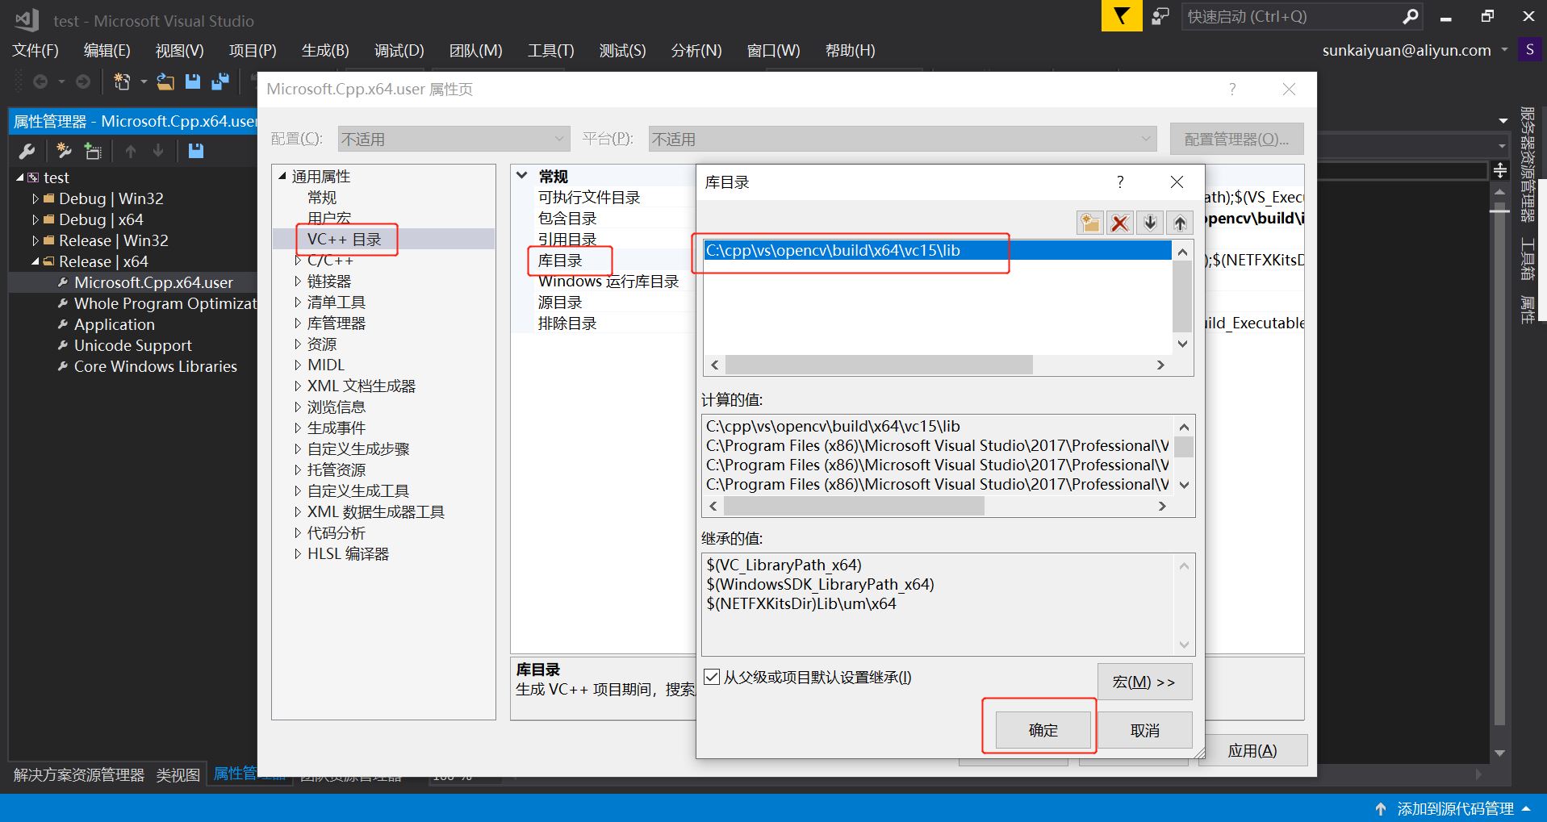Click the add existing property sheet icon
This screenshot has width=1547, height=822.
pos(93,151)
